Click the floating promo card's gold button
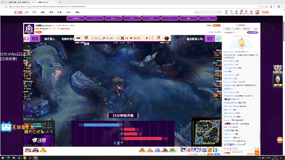This screenshot has width=285, height=160. tap(278, 85)
